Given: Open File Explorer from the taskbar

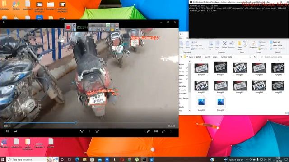Looking at the screenshot, I should 84,159.
